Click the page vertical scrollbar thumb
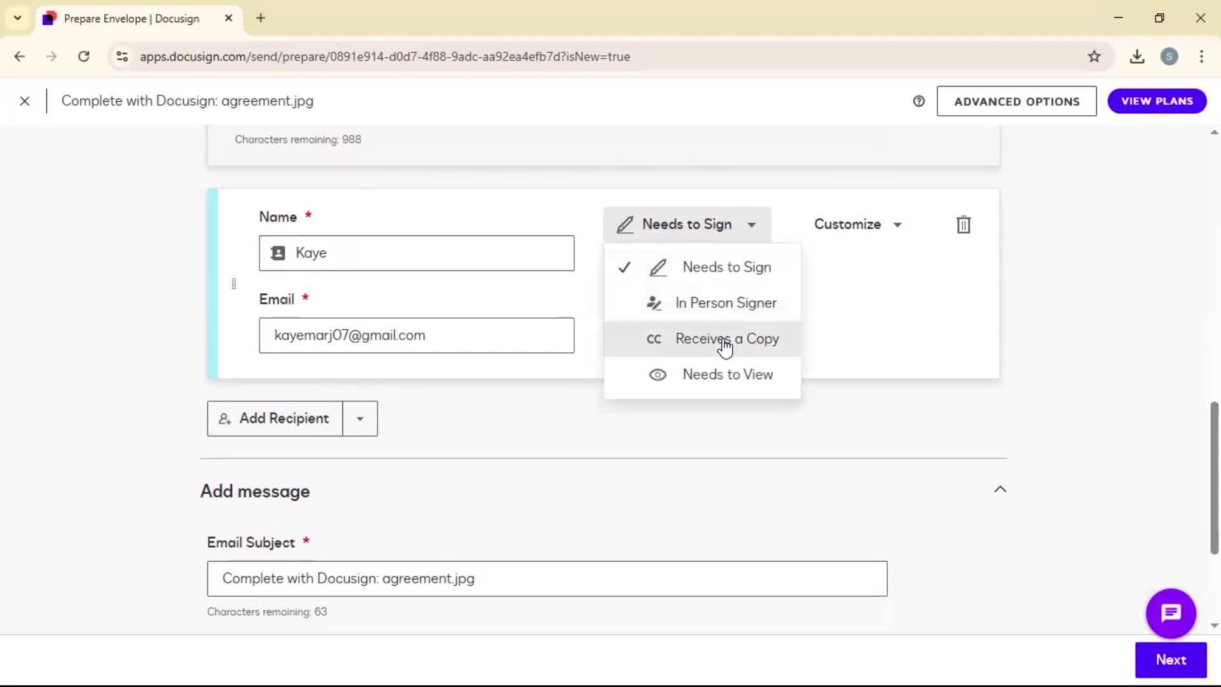The width and height of the screenshot is (1221, 687). pos(1214,478)
